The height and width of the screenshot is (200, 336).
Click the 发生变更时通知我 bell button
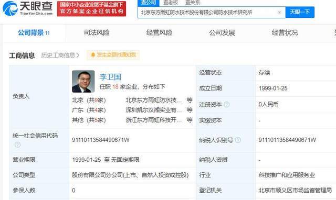(x=113, y=55)
